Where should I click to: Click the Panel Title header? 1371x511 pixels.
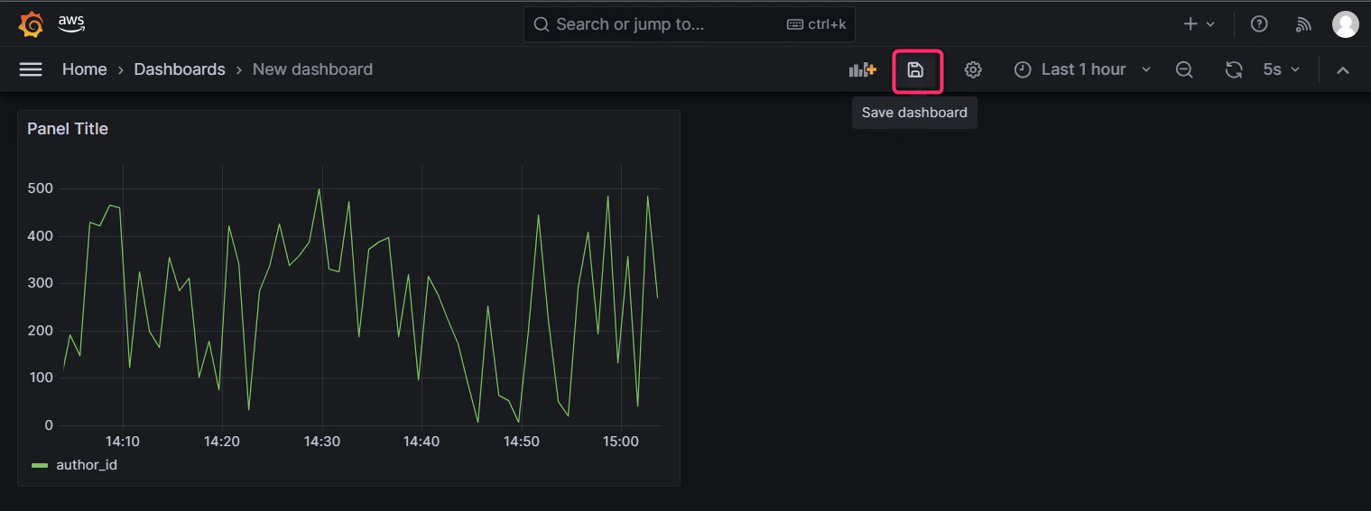(68, 129)
